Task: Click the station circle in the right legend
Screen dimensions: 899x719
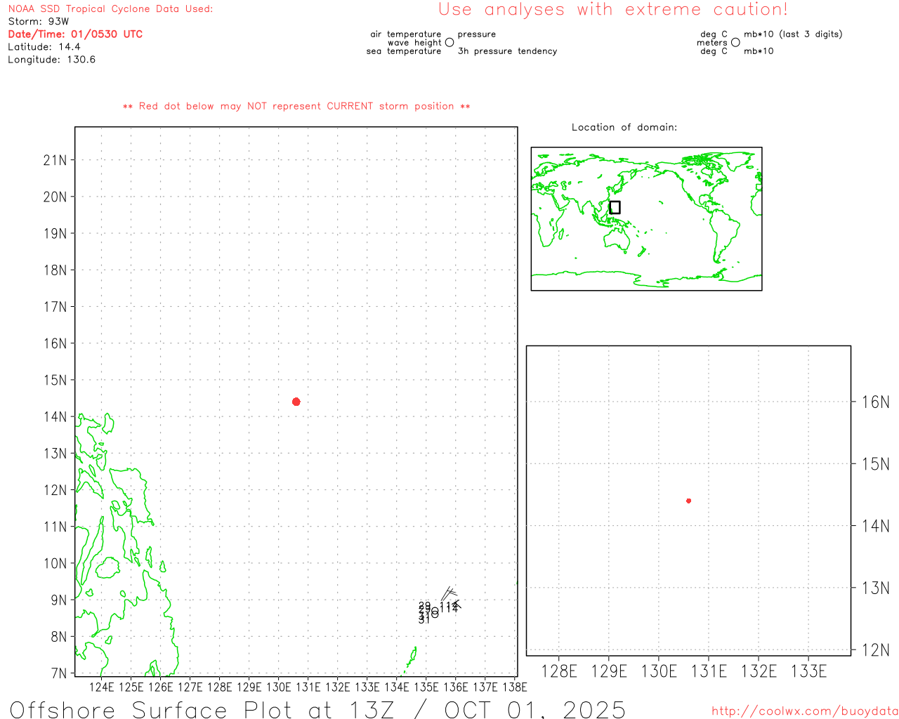Action: tap(735, 43)
